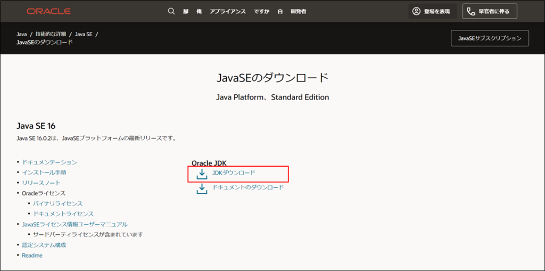Open the 開発者 menu item
Screen dimensions: 545x271
(x=298, y=12)
